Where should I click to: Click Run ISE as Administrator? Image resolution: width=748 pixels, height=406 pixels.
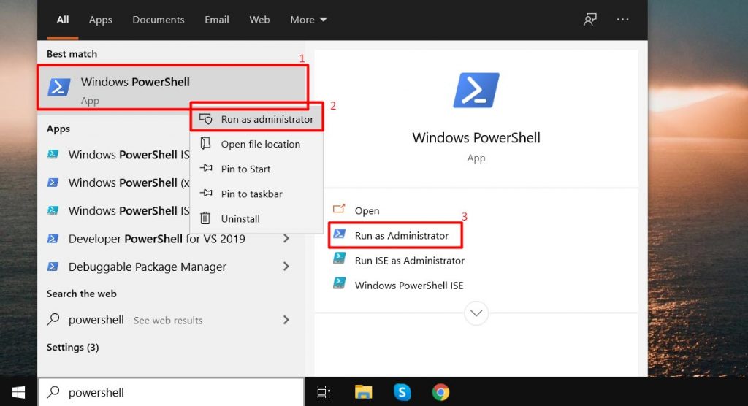click(409, 261)
